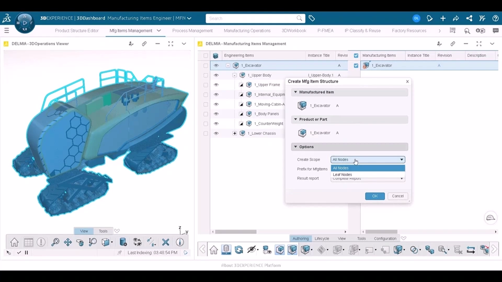The image size is (502, 282).
Task: Collapse the 1_Upper Body tree node
Action: pos(235,75)
